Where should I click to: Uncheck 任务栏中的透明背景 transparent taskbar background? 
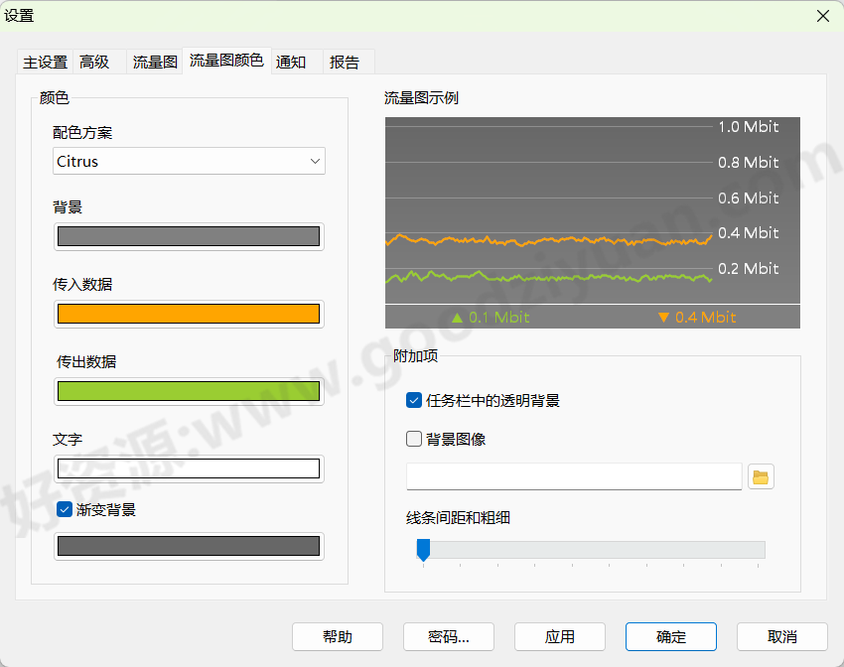414,401
